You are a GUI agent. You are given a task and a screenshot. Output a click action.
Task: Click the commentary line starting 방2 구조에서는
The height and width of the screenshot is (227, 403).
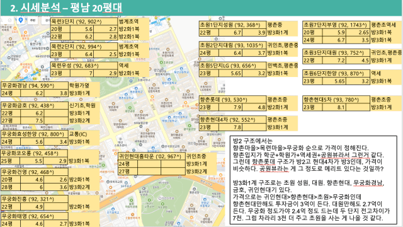coord(252,141)
